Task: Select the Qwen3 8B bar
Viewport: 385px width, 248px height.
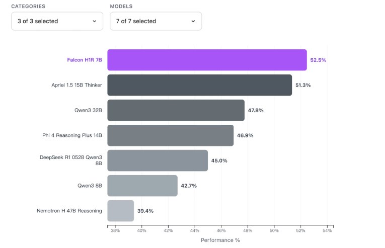Action: 142,186
